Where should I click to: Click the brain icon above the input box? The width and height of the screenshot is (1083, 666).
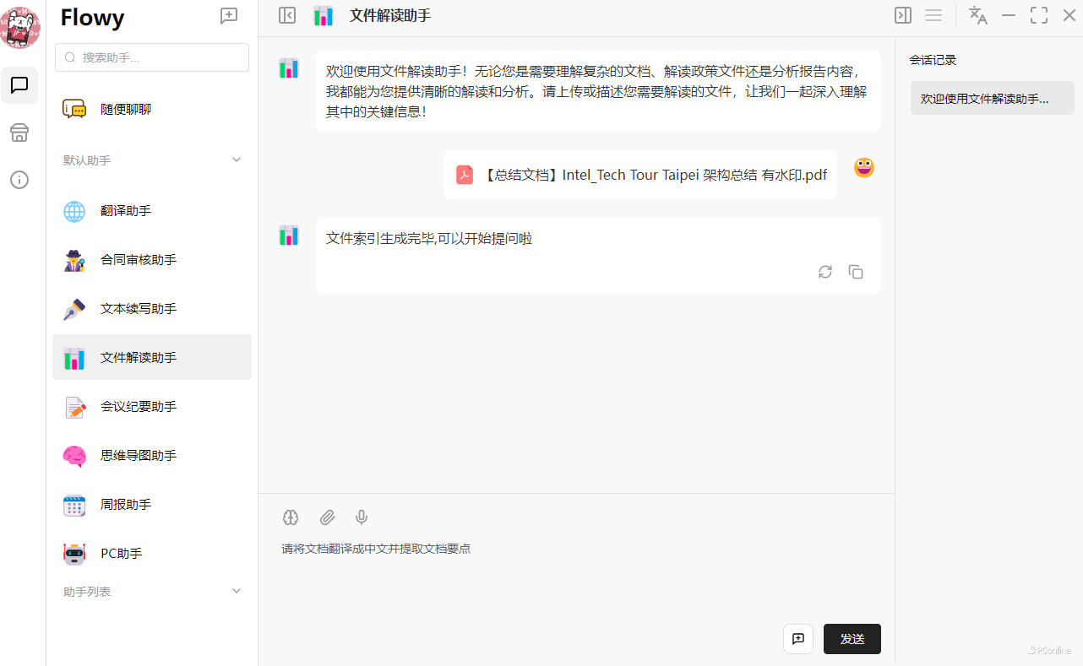[291, 517]
